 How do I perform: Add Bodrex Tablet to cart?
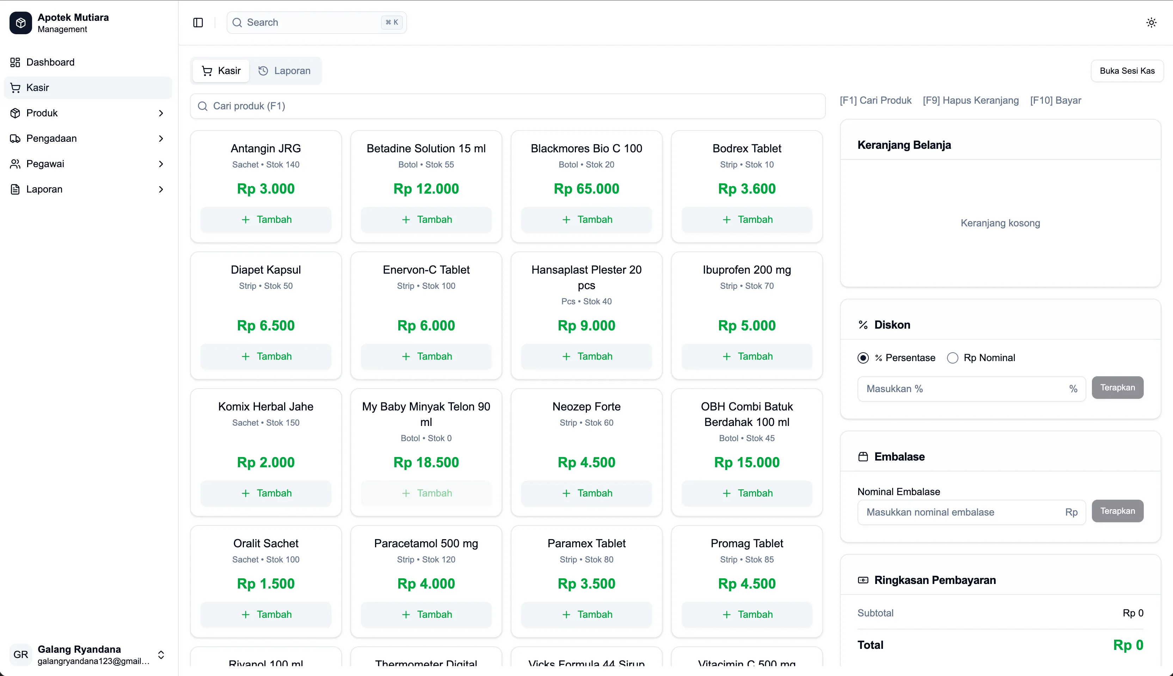click(x=747, y=220)
